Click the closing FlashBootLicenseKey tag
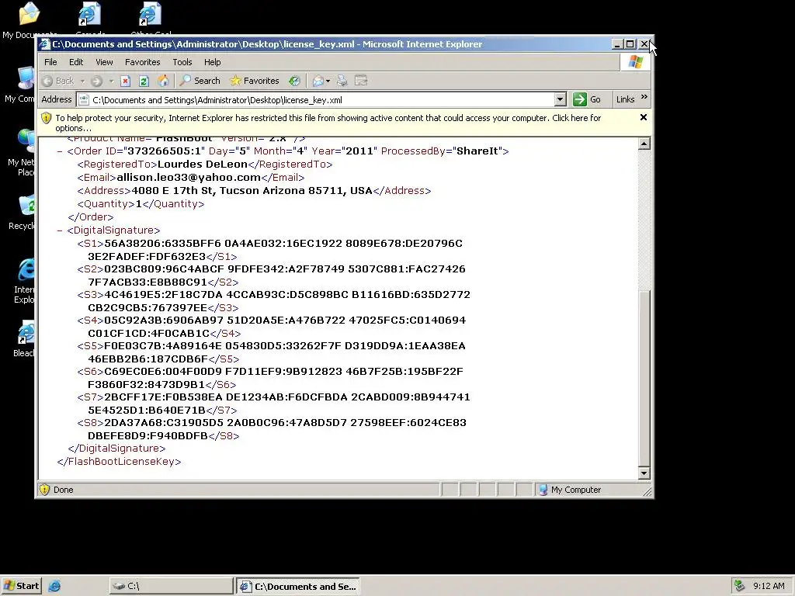 coord(119,462)
